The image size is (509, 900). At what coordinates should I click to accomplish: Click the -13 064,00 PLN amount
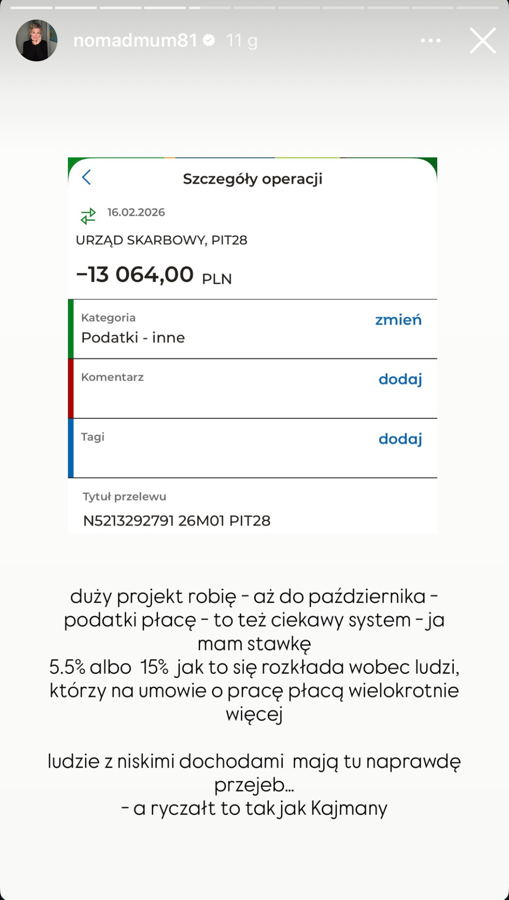(154, 275)
